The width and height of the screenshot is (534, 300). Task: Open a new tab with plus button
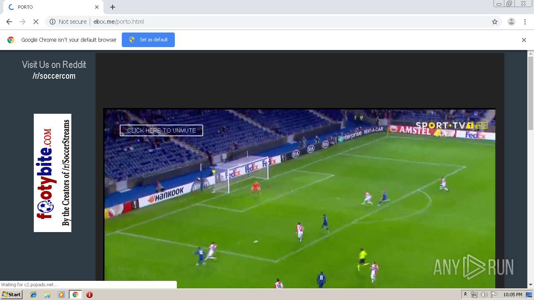point(113,7)
